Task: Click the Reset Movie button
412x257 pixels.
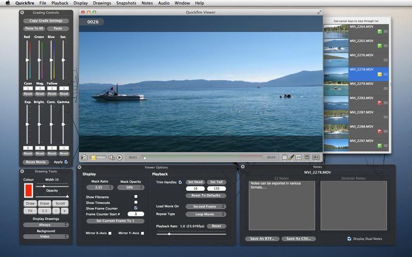Action: 36,162
